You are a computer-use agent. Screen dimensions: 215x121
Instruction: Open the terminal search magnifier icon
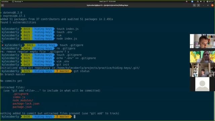pos(194,5)
